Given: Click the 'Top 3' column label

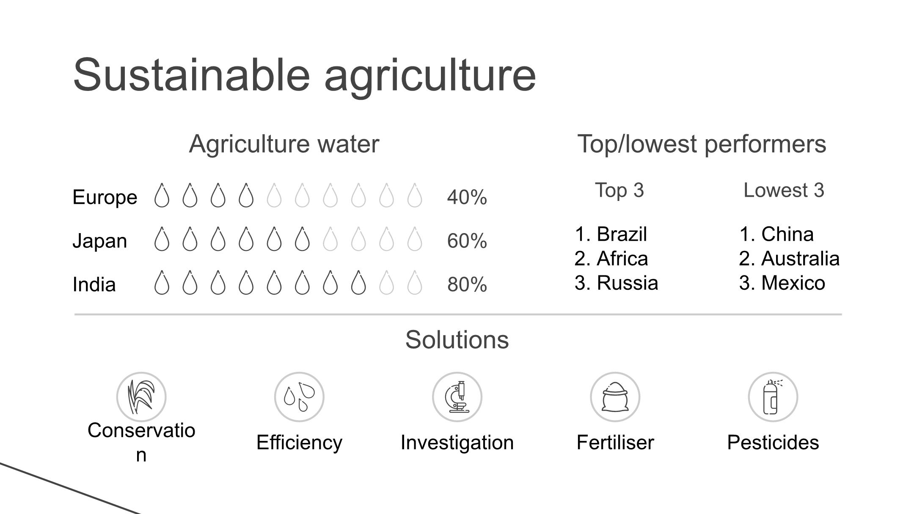Looking at the screenshot, I should pos(619,190).
